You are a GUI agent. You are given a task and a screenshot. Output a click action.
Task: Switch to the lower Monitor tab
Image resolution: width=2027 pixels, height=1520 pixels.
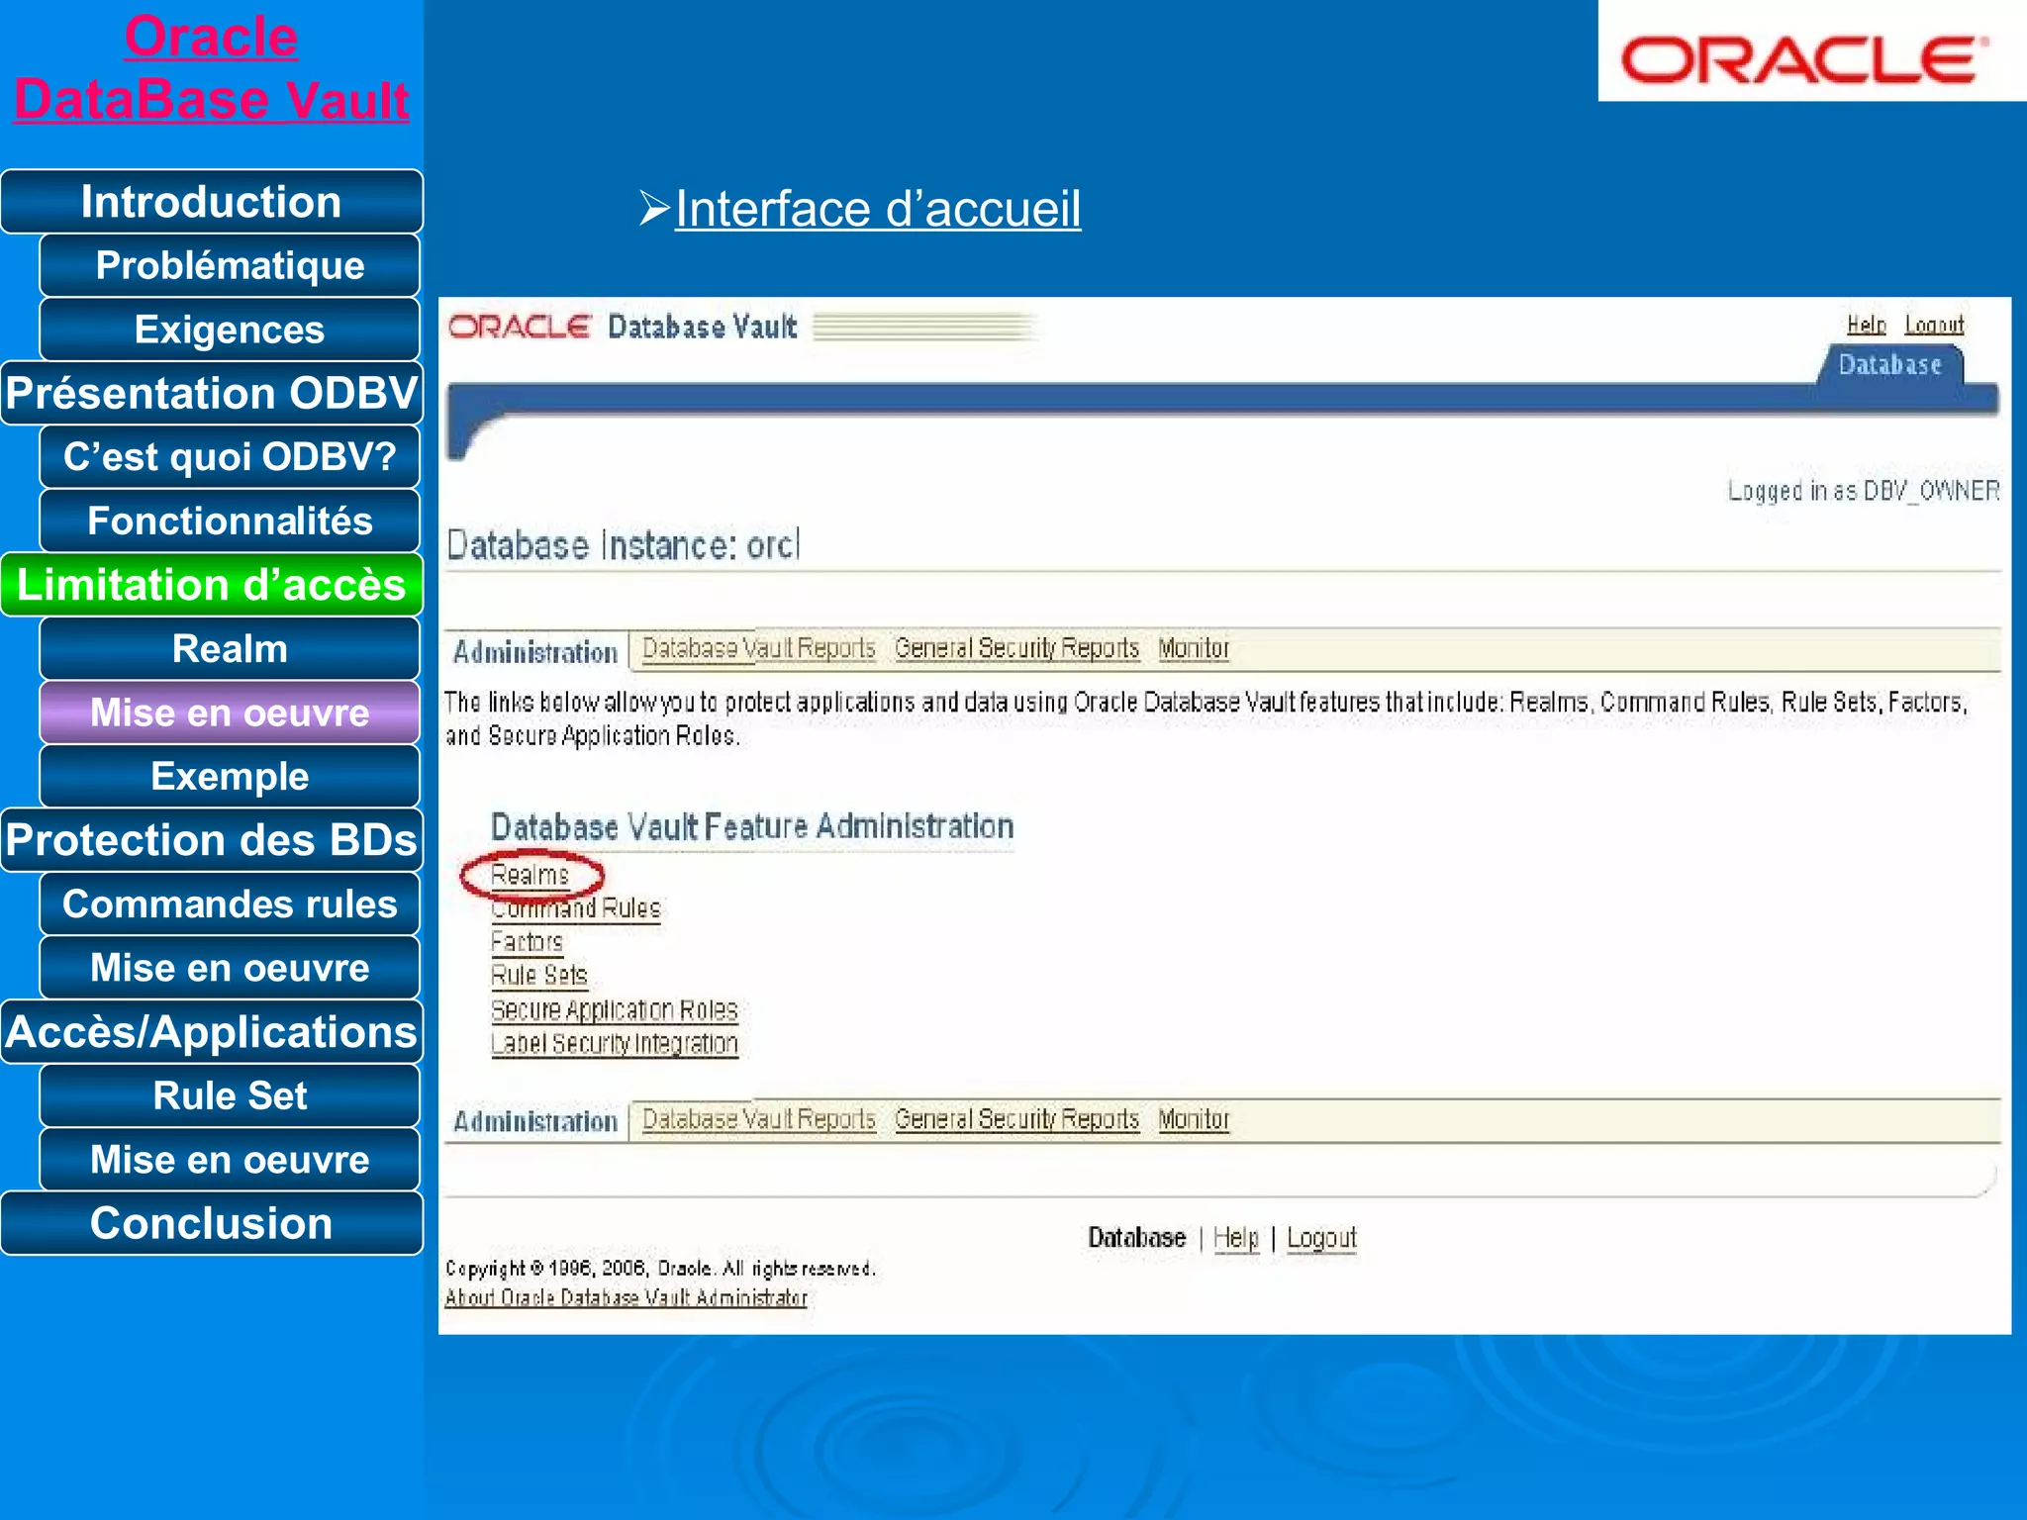(1194, 1119)
